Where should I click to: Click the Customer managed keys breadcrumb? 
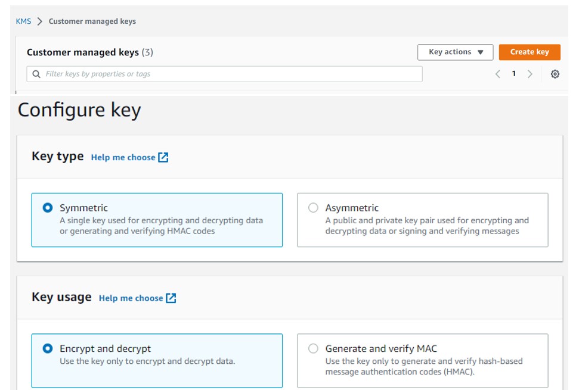click(x=91, y=20)
